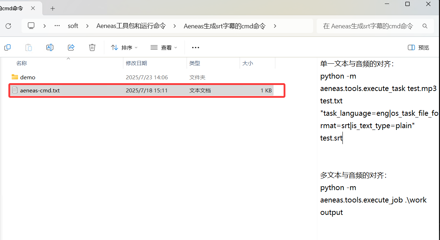The image size is (440, 240).
Task: Sort by the 类型 column header
Action: click(x=195, y=63)
